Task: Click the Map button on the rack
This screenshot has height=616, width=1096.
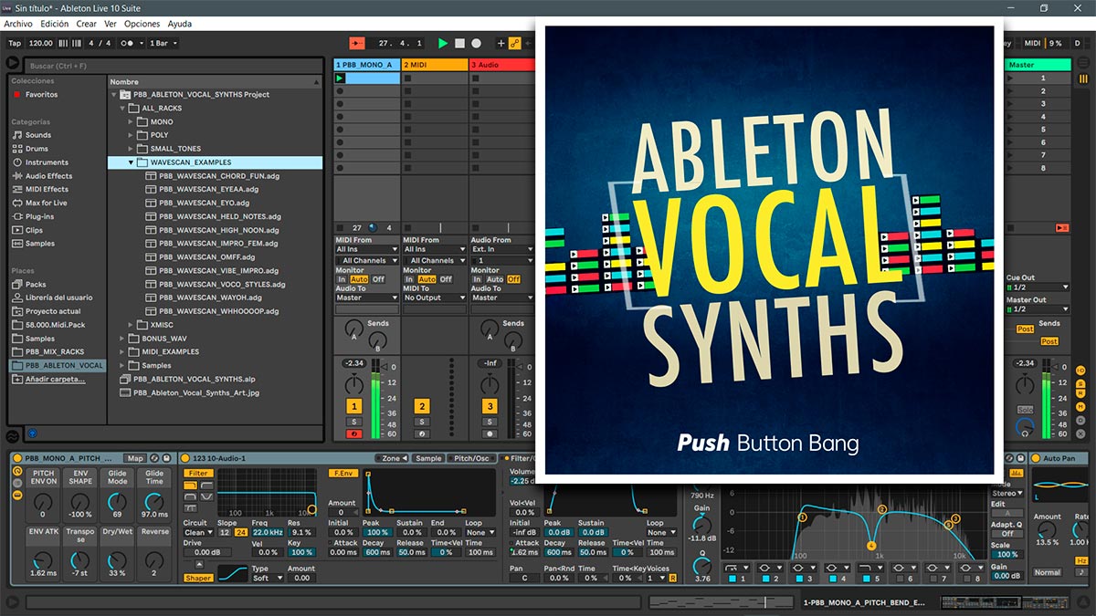Action: pos(135,458)
